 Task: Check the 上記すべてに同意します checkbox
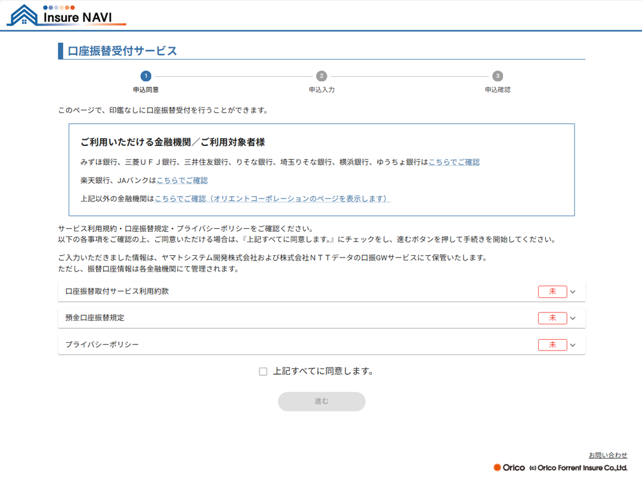pos(263,371)
